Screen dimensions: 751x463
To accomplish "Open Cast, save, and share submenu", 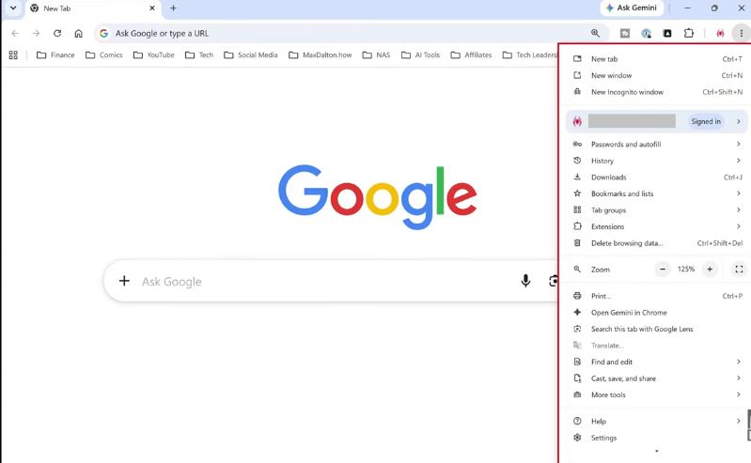I will [x=657, y=378].
